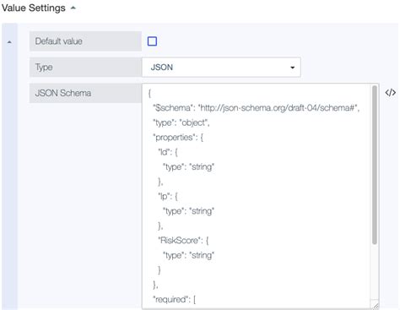This screenshot has height=310, width=400.
Task: Click the "type": "string" line under Id
Action: pos(188,167)
